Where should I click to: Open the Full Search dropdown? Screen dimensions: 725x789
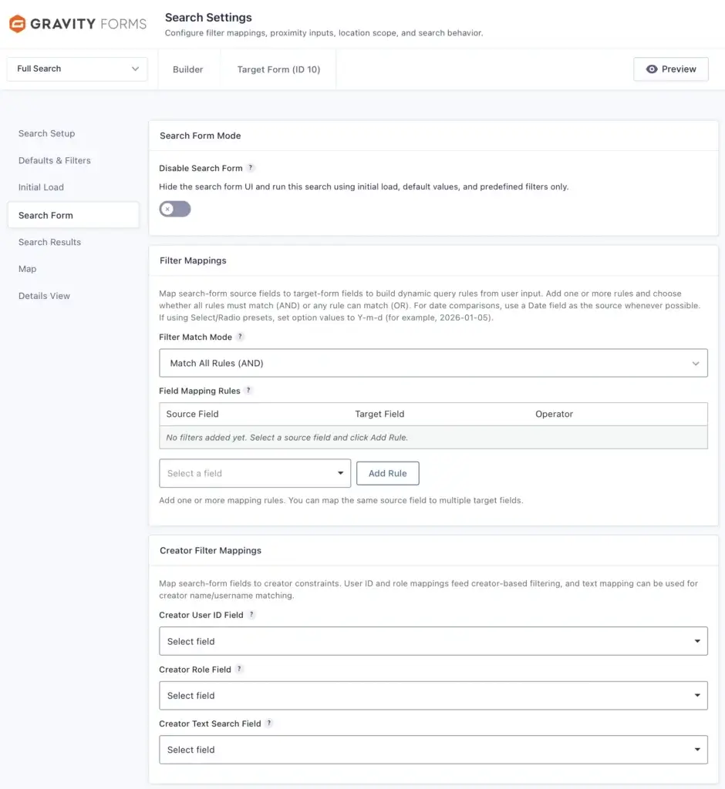tap(77, 69)
